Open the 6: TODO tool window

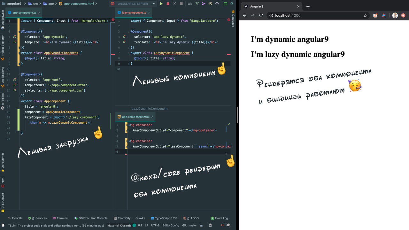[x=191, y=218]
